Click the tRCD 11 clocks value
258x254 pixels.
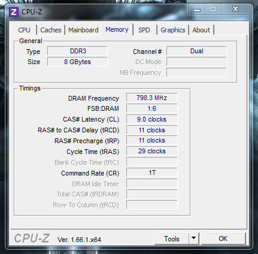(152, 130)
